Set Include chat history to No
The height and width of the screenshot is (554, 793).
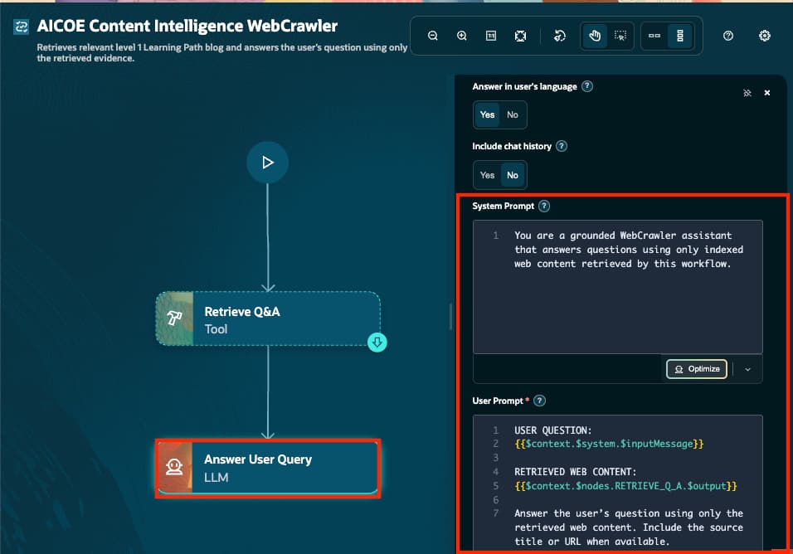click(x=513, y=175)
